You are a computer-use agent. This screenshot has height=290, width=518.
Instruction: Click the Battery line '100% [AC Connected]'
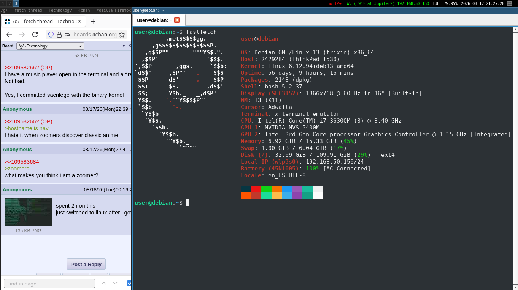click(x=306, y=169)
